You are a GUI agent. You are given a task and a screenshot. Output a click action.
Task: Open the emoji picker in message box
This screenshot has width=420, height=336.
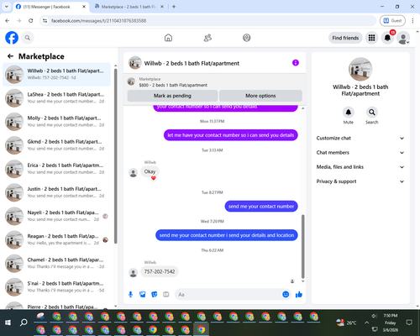coord(286,294)
